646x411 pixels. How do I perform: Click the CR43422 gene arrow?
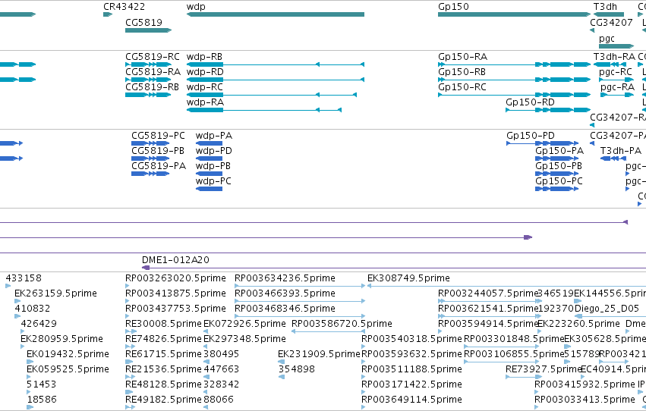tap(108, 14)
